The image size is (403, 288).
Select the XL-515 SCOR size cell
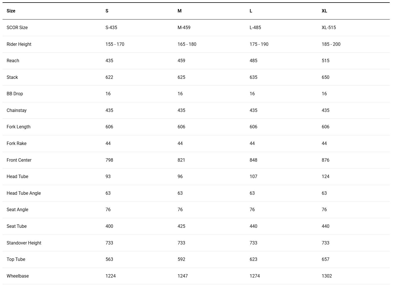point(329,28)
